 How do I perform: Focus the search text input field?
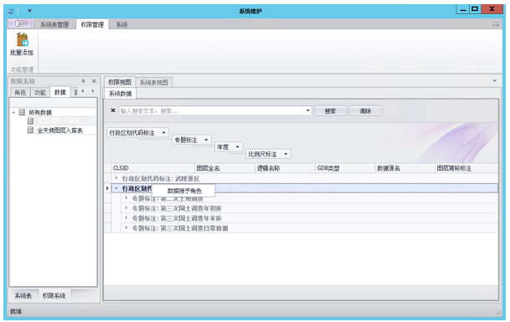212,110
